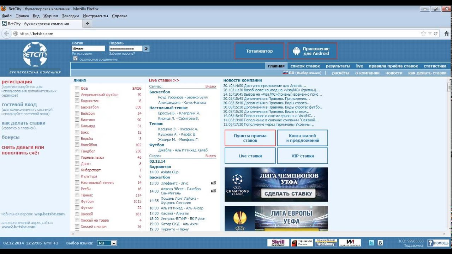Open match Роуд Уорриорз - Барако Булл
This screenshot has height=254, width=452.
point(183,97)
